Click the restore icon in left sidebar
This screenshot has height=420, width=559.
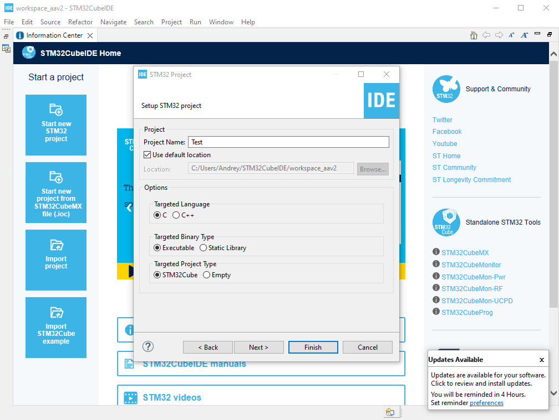6,37
